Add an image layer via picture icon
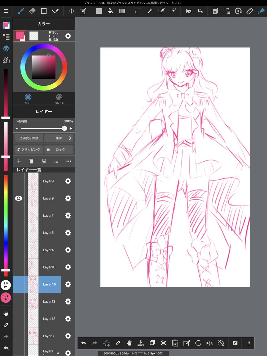Viewport: 267px width, 356px height. click(x=44, y=161)
